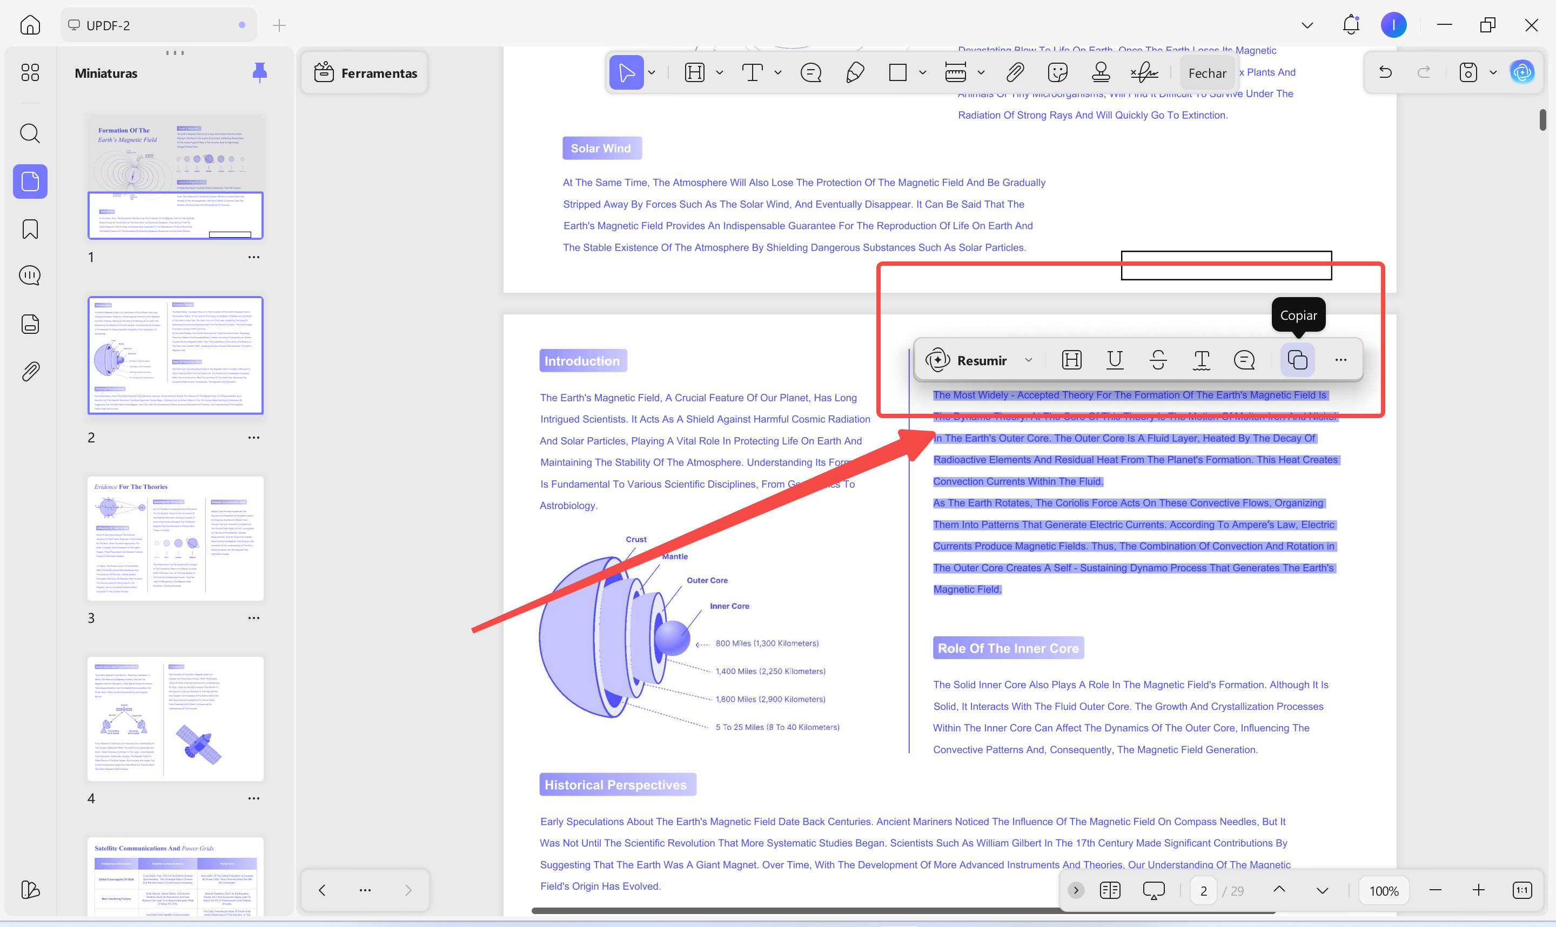This screenshot has width=1556, height=927.
Task: Open the bookmarks panel in left sidebar
Action: coord(30,229)
